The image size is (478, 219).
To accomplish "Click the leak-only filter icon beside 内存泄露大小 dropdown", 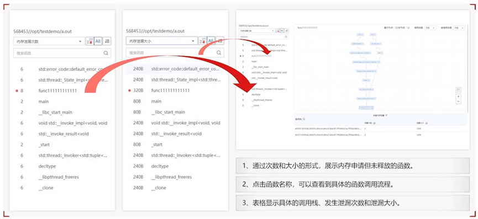I will click(202, 41).
